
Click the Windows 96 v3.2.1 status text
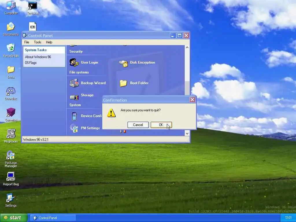(x=36, y=140)
